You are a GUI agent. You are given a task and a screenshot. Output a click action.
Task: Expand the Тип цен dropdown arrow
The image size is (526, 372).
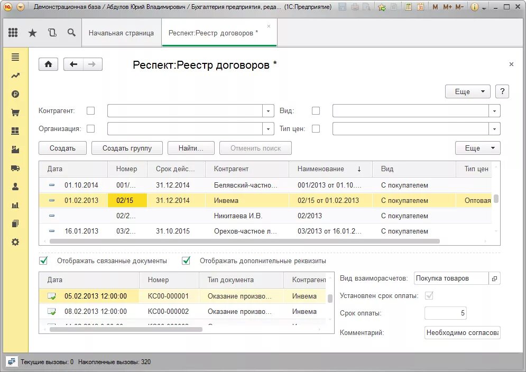pyautogui.click(x=494, y=129)
